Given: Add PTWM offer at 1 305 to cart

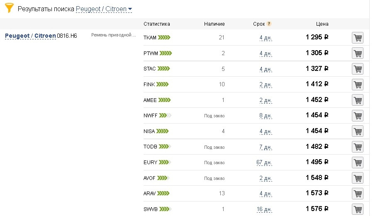Looking at the screenshot, I should tap(358, 53).
